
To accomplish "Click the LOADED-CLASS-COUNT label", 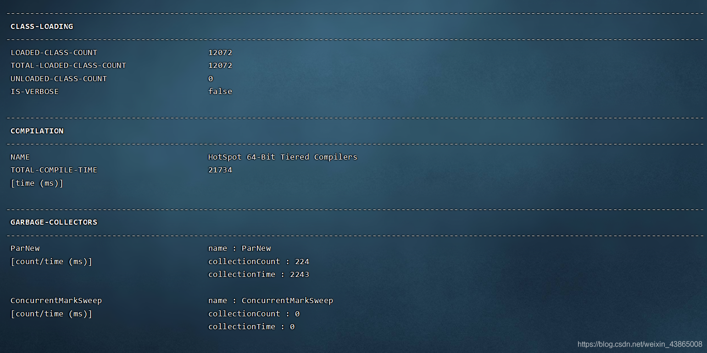I will point(54,53).
